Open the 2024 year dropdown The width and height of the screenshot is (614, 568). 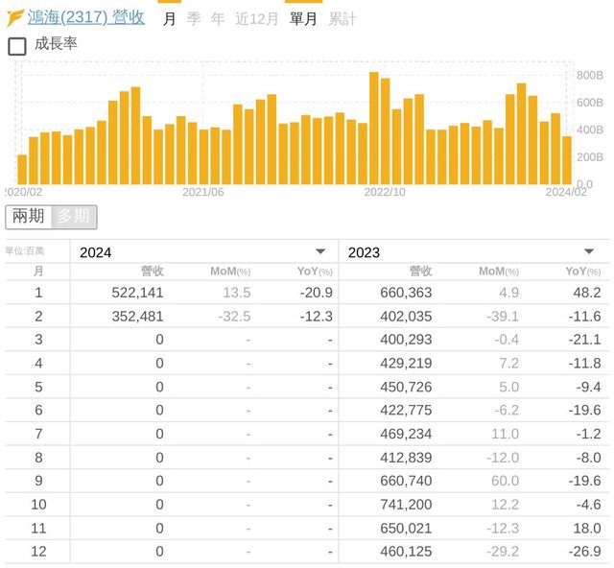click(203, 252)
